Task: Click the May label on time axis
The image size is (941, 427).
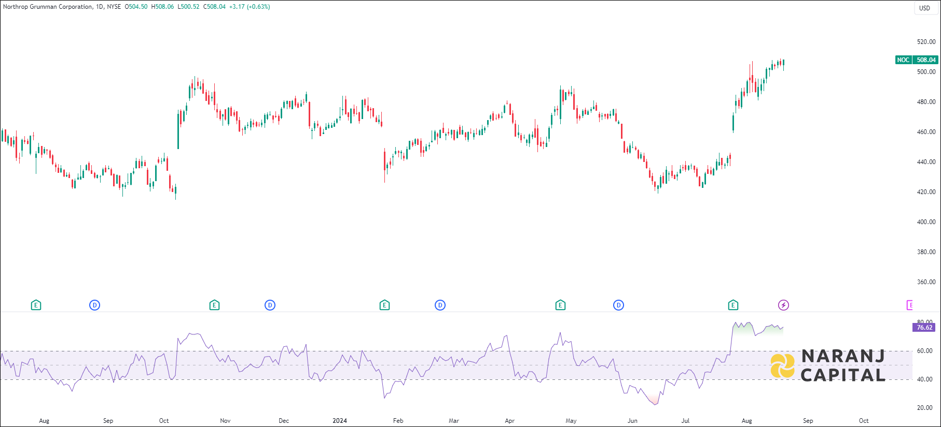Action: (571, 421)
